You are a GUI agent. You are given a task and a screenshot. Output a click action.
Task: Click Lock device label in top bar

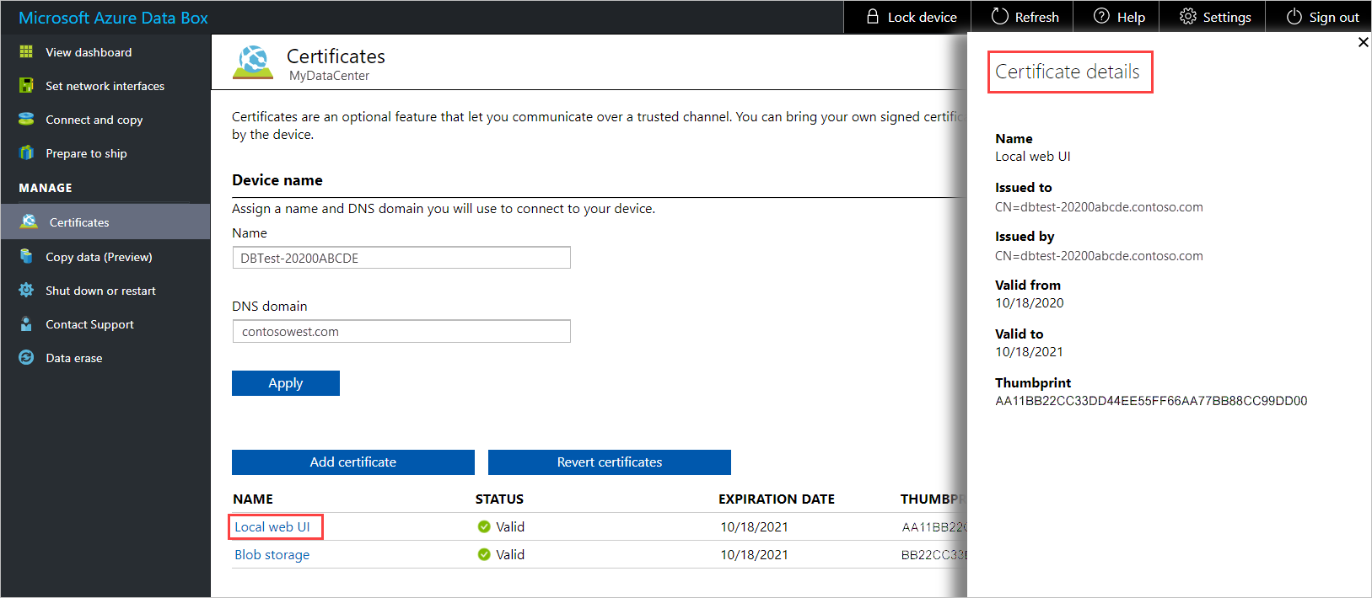(x=923, y=17)
